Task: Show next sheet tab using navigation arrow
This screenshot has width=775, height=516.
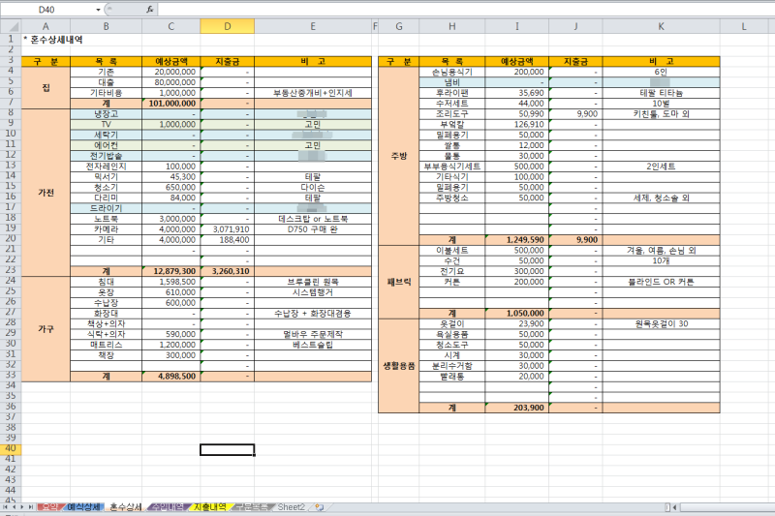Action: 21,507
